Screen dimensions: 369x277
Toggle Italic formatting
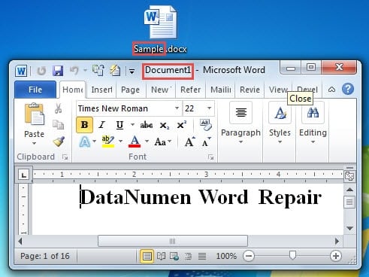[101, 125]
